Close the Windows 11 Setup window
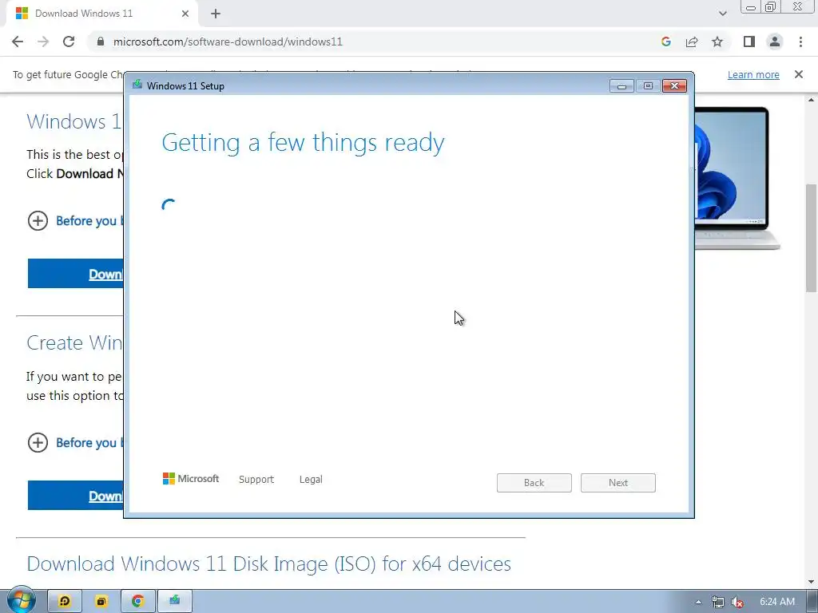Image resolution: width=818 pixels, height=613 pixels. coord(674,86)
